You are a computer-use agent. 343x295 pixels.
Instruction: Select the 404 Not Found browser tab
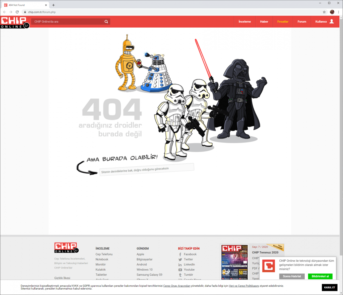tap(25, 5)
